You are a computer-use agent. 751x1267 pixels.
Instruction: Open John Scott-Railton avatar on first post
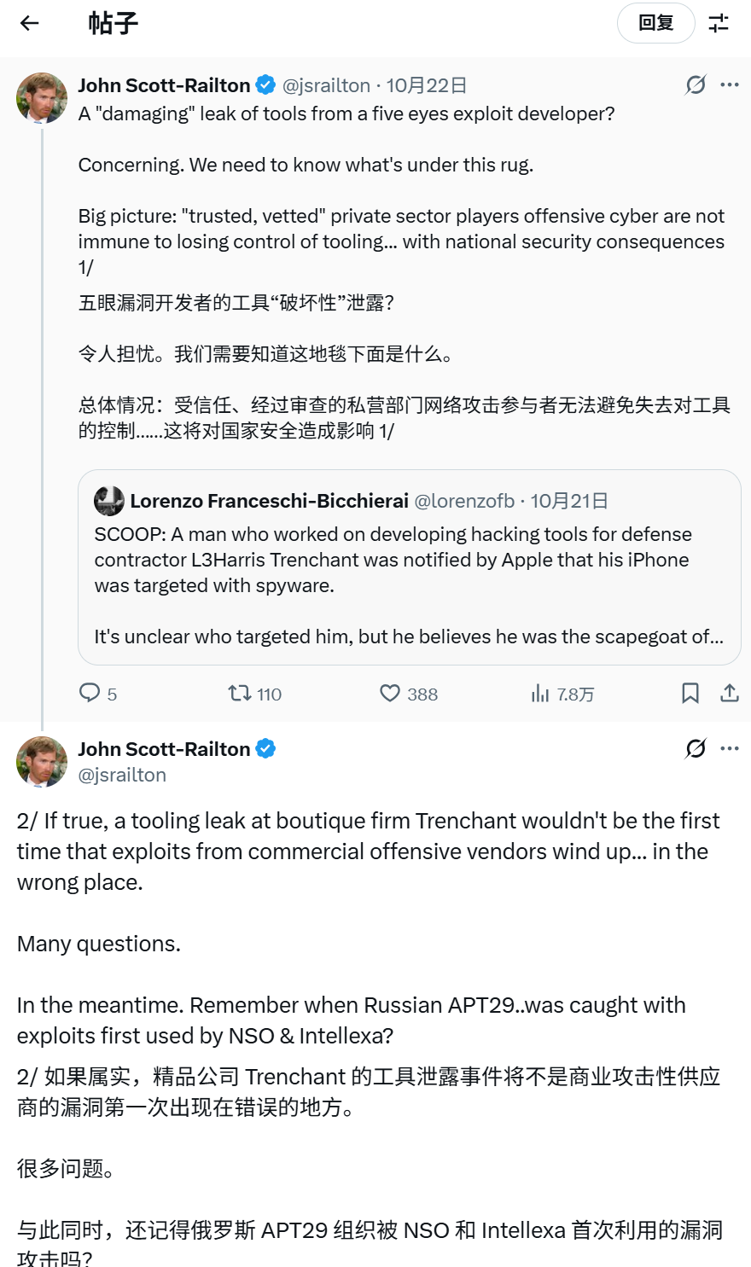click(42, 98)
